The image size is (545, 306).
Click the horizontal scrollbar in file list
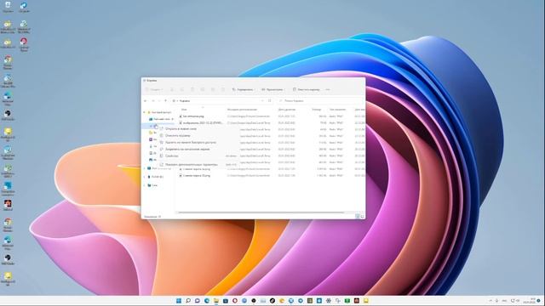261,212
